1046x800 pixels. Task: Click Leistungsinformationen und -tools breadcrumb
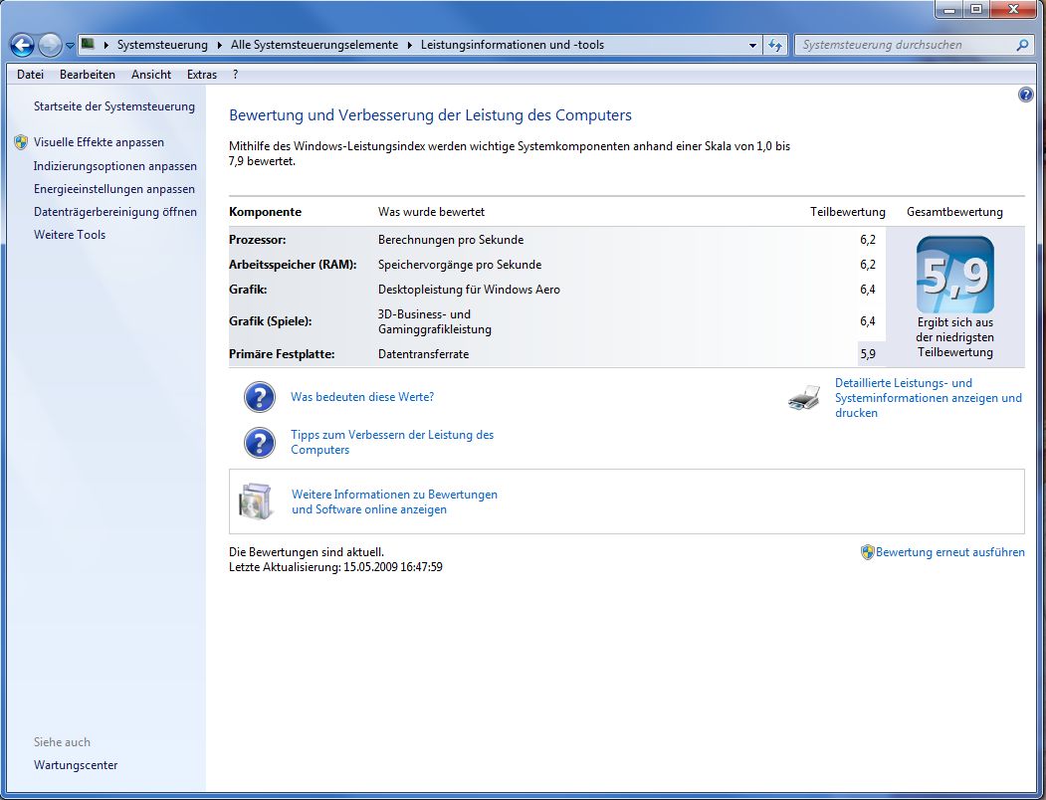coord(513,45)
